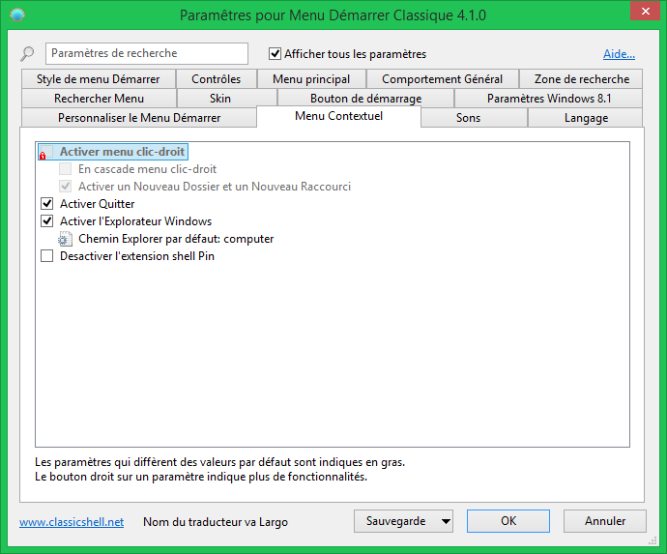This screenshot has height=554, width=667.
Task: Click the Classic Shell icon in title bar
Action: [17, 15]
